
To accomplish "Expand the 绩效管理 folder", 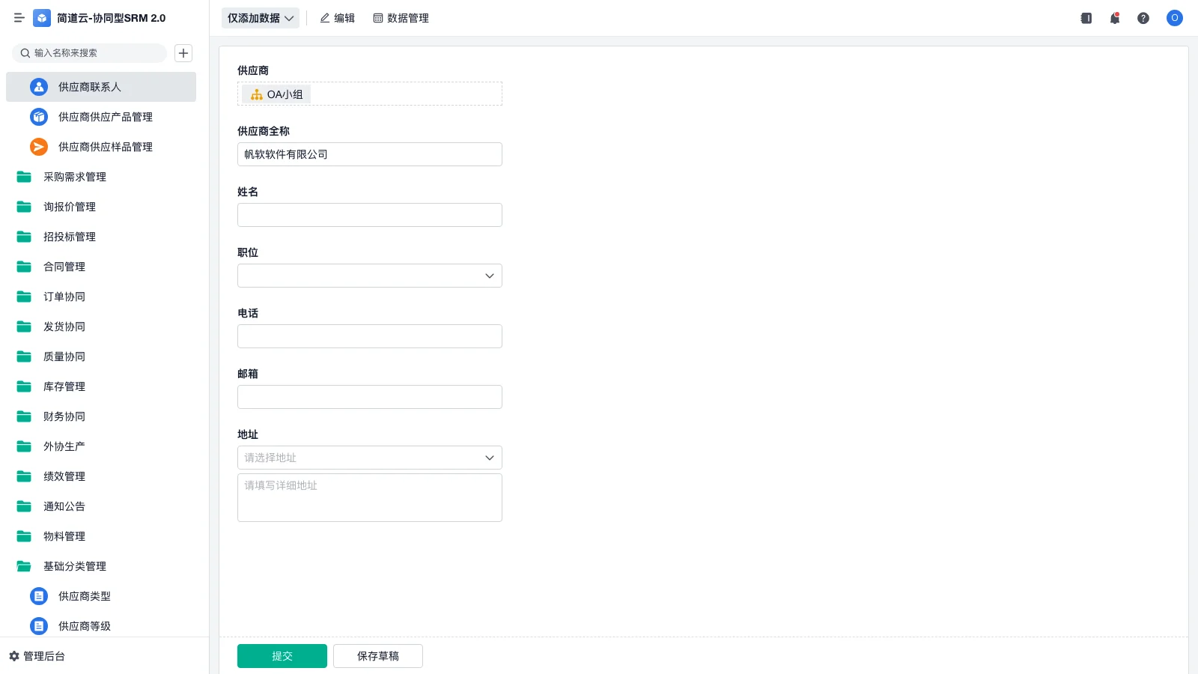I will 101,476.
